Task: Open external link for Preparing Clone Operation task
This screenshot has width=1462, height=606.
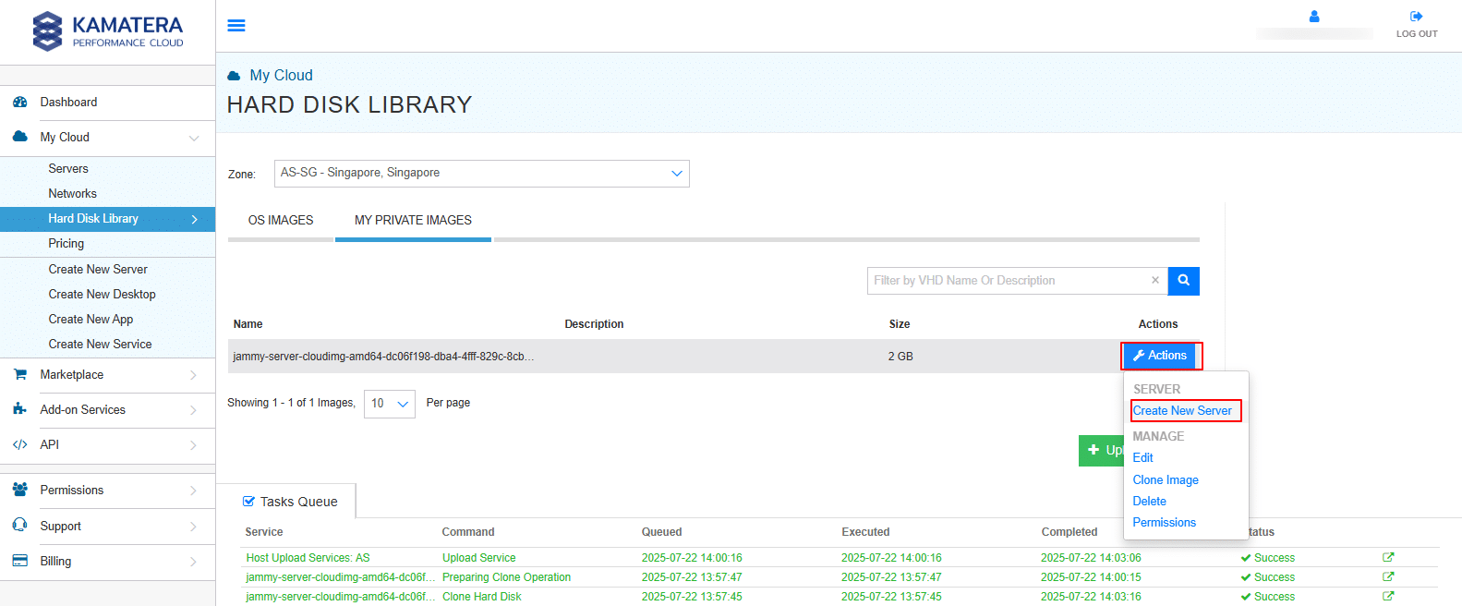Action: click(x=1388, y=576)
